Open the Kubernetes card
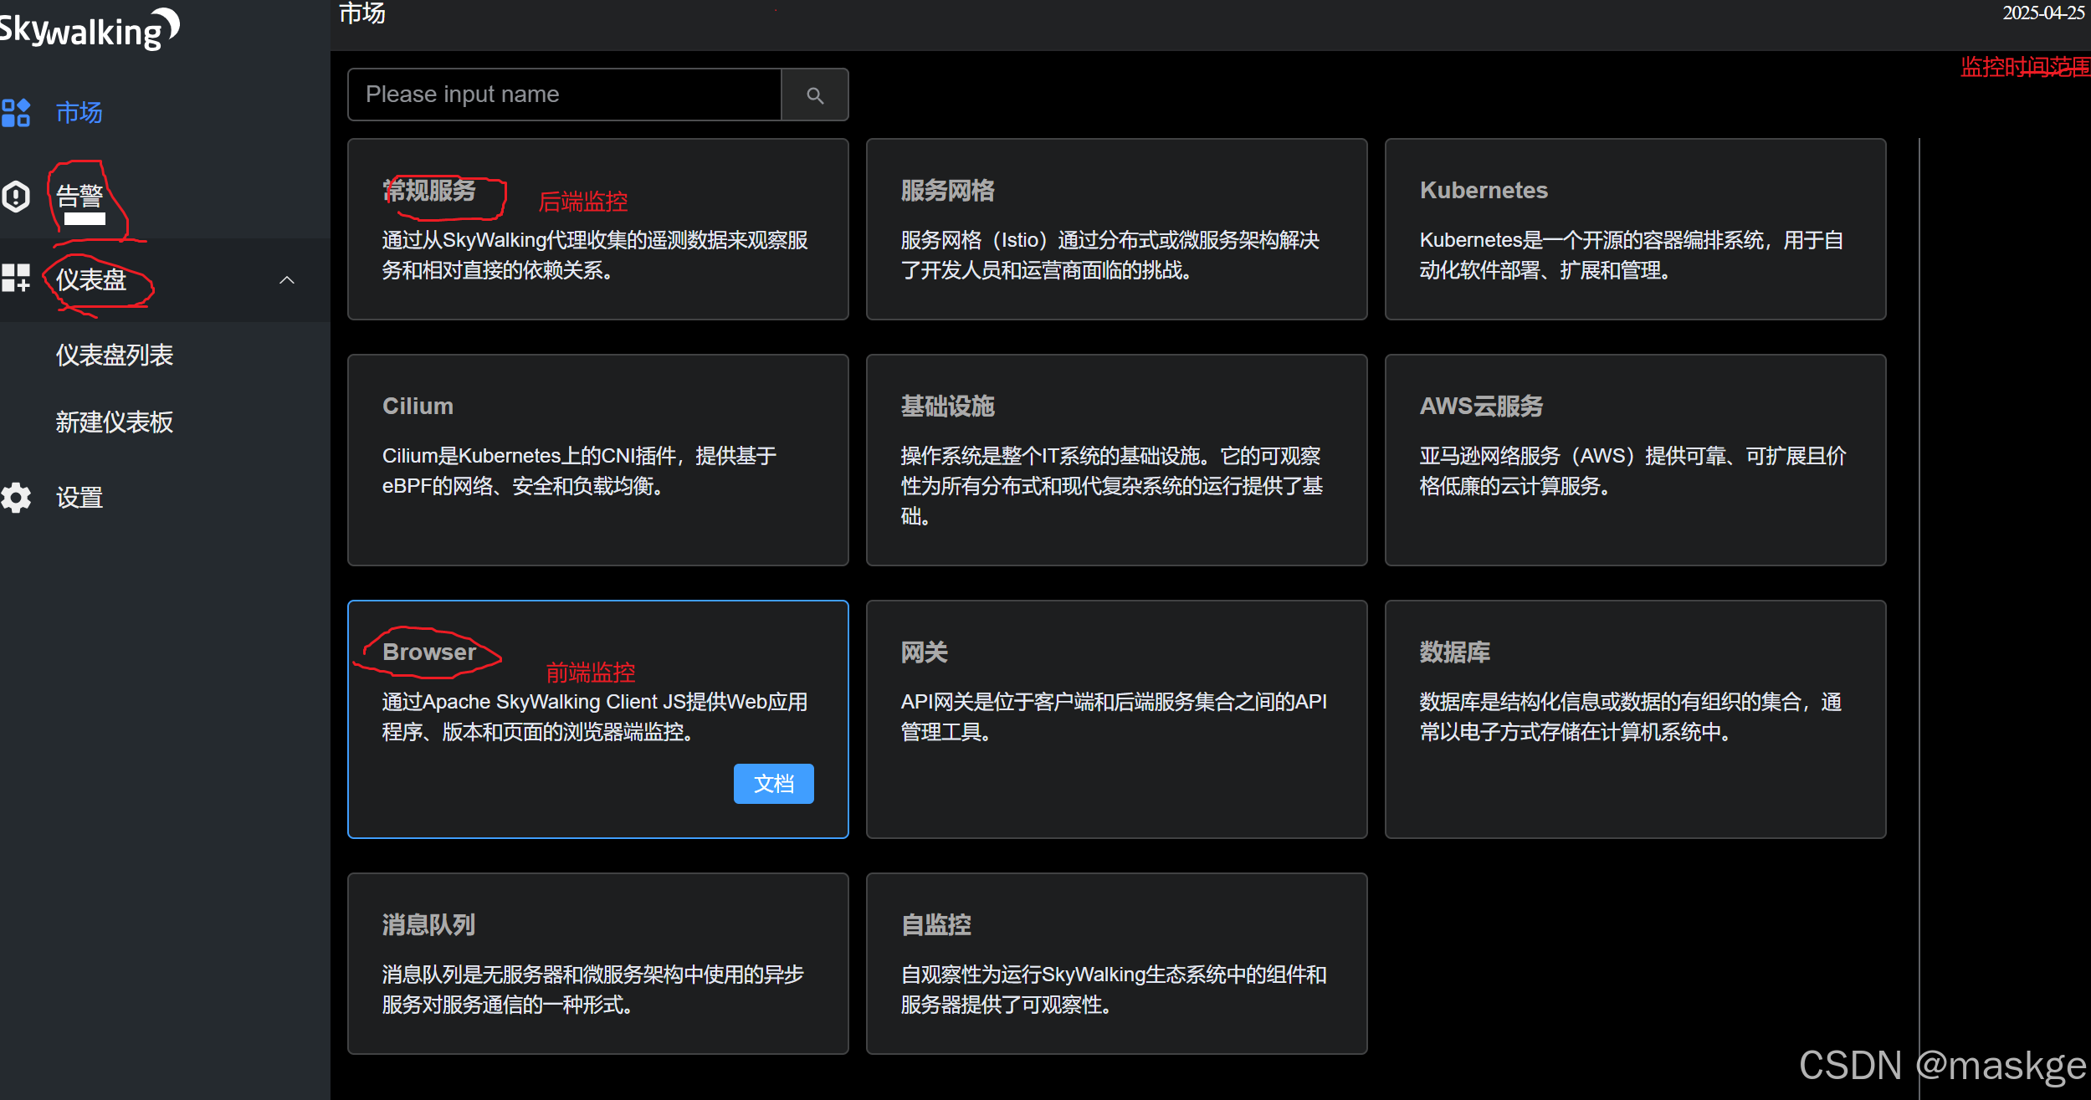Image resolution: width=2091 pixels, height=1100 pixels. (1634, 229)
